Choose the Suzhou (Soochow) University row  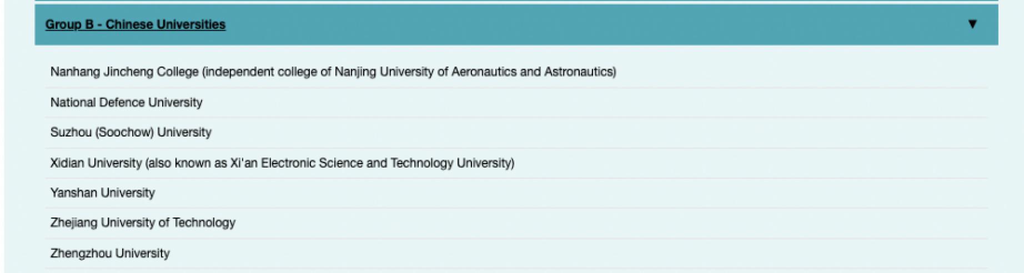pos(130,133)
